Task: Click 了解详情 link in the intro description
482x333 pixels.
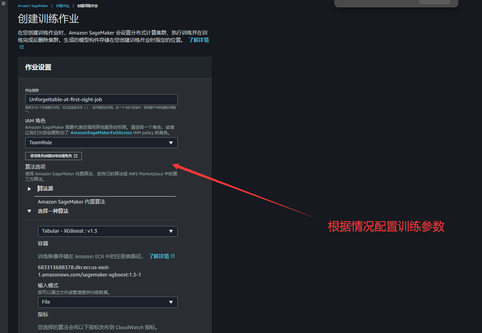Action: coord(199,40)
